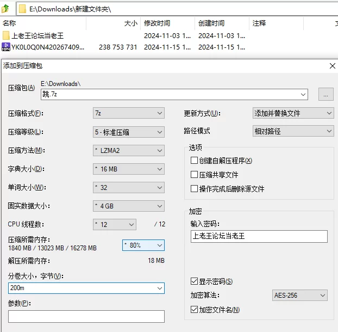338x332 pixels.
Task: Open the 字典大小 16 MB dropdown
Action: point(129,169)
